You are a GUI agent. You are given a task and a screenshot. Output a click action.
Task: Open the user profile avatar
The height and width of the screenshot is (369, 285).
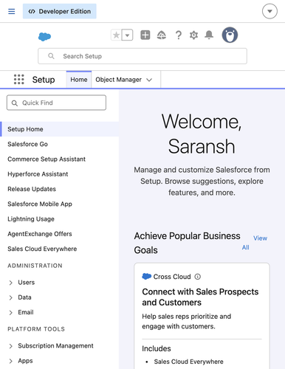[230, 35]
